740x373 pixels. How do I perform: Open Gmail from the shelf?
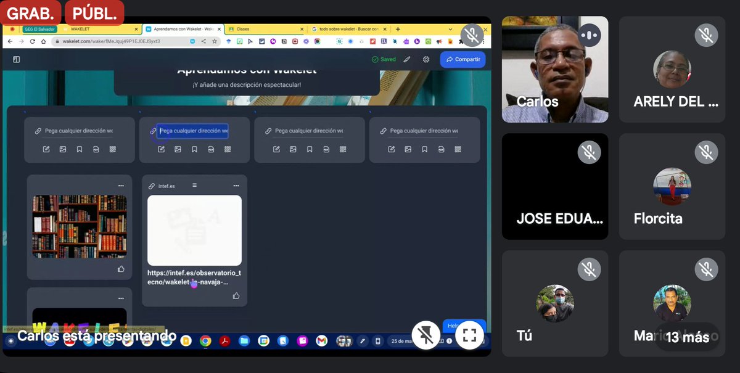(x=321, y=340)
